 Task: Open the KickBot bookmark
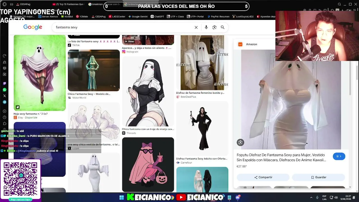tap(66, 17)
